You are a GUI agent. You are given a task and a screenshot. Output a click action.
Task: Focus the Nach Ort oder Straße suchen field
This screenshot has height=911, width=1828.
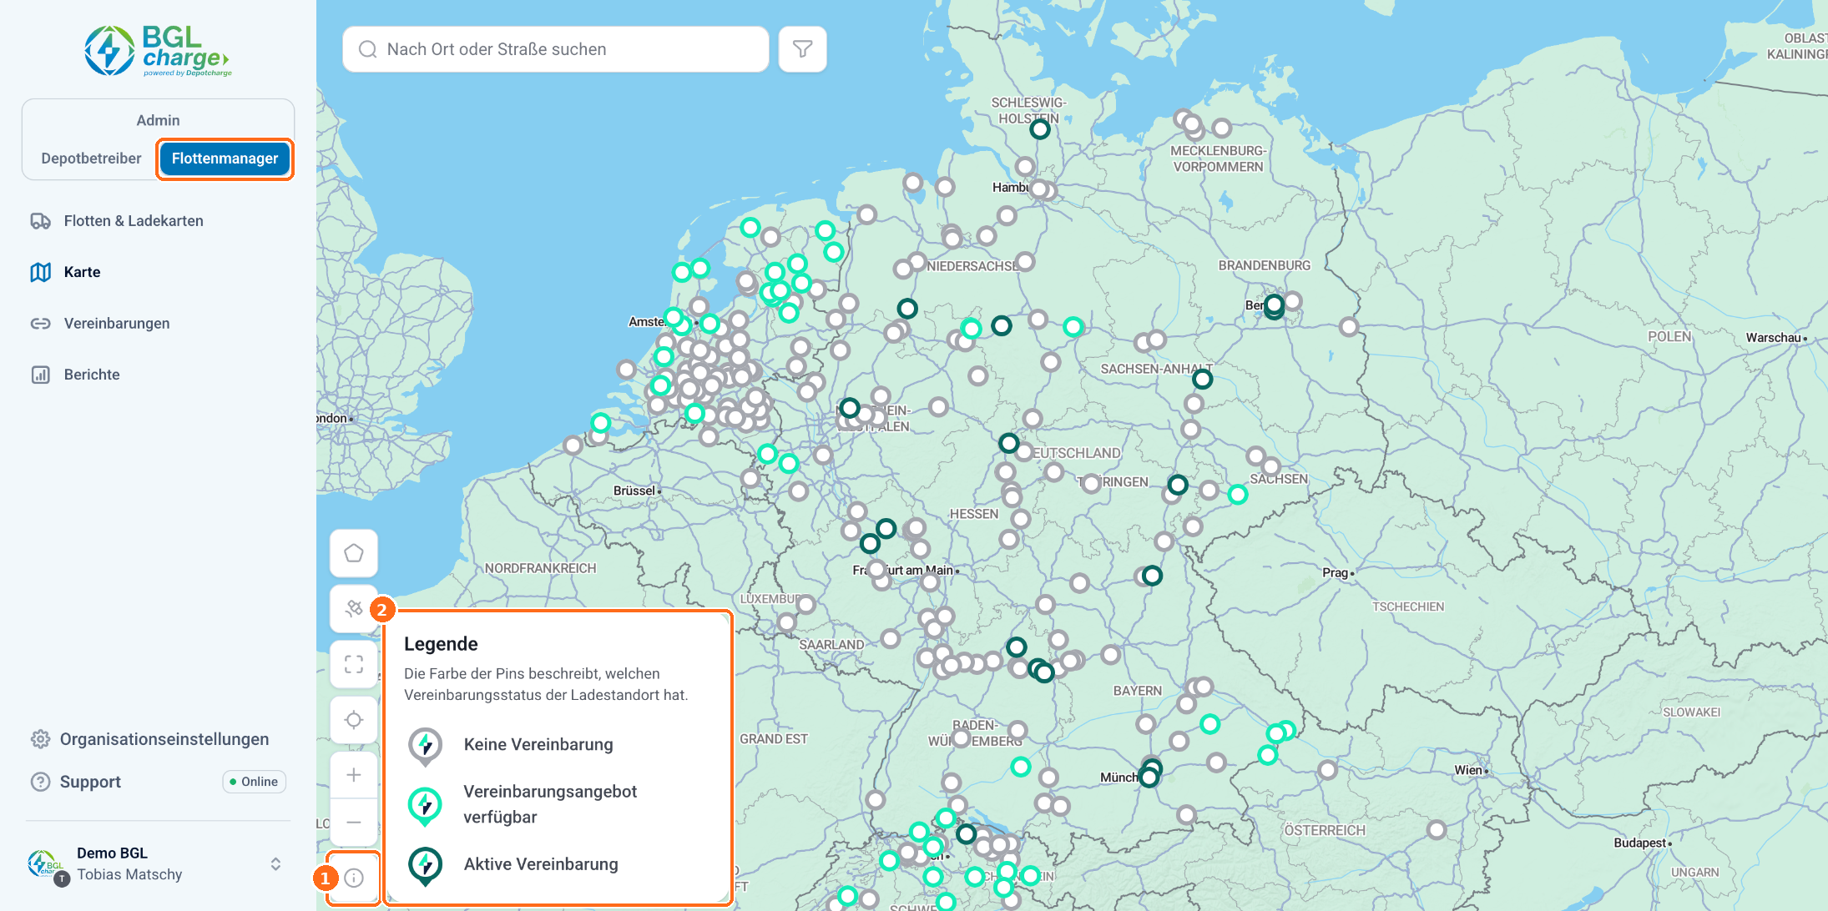coord(555,49)
